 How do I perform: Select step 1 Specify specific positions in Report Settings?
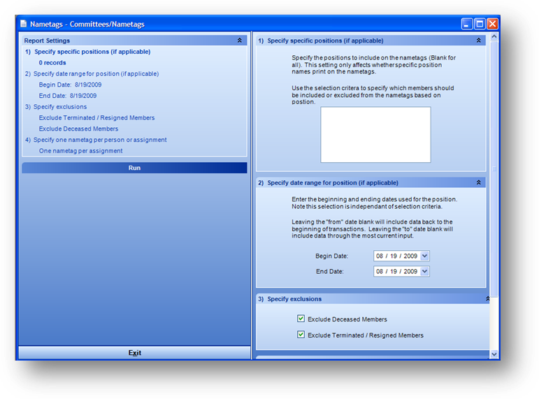(87, 52)
